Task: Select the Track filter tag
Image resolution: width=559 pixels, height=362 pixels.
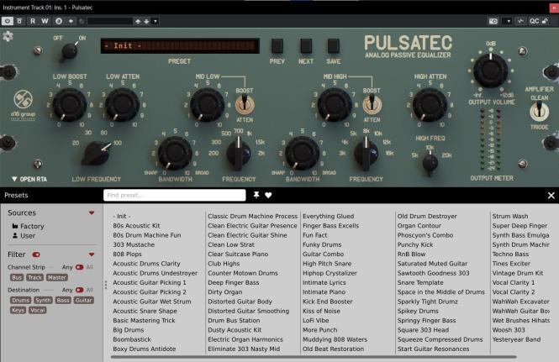Action: (35, 277)
